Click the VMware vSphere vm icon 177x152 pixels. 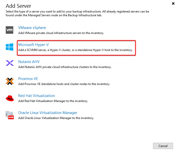coord(9,30)
